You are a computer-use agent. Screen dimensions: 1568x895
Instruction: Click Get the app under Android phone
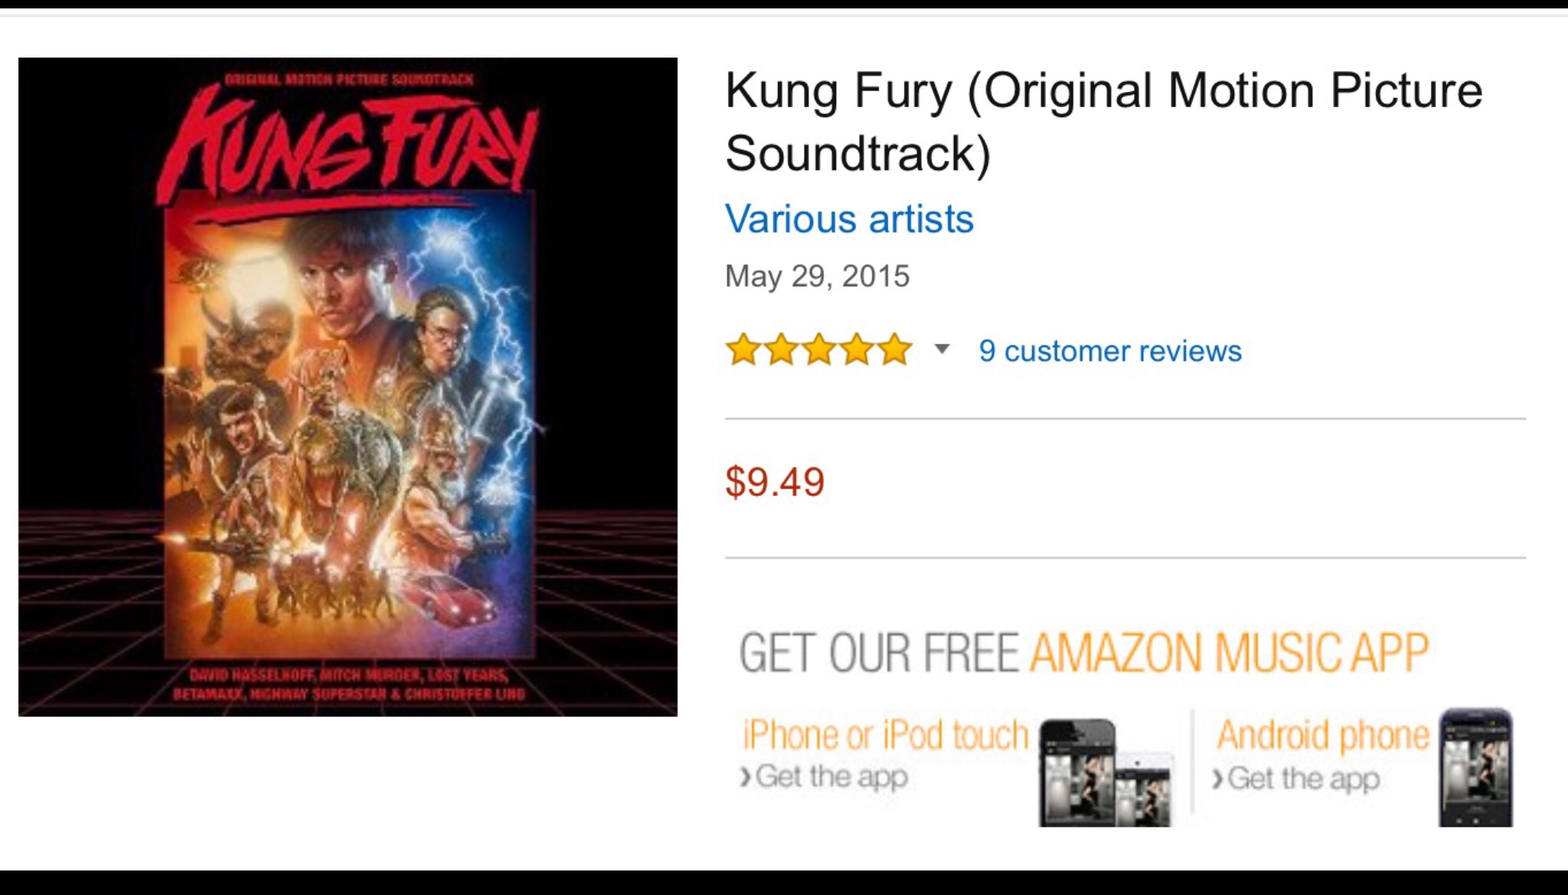click(x=1304, y=779)
